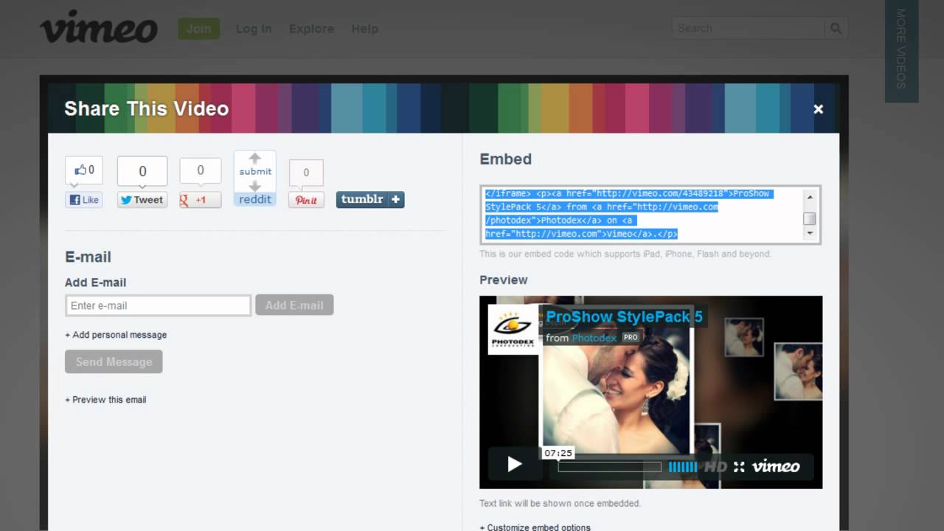944x531 pixels.
Task: Click the Pinterest count bubble
Action: (x=306, y=173)
